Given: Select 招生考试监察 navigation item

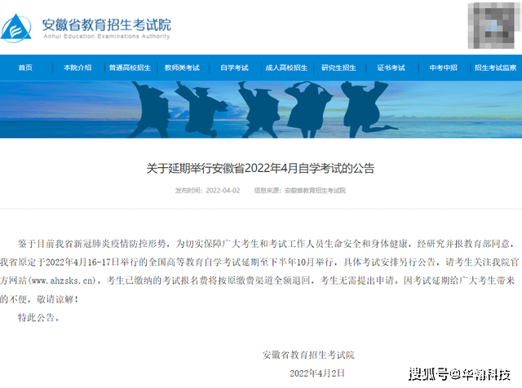Looking at the screenshot, I should 495,68.
